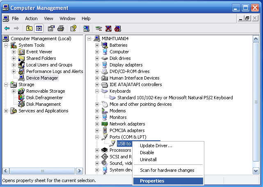Viewport: 263px width, 187px height.
Task: Click the Help toolbar icon
Action: 73,29
